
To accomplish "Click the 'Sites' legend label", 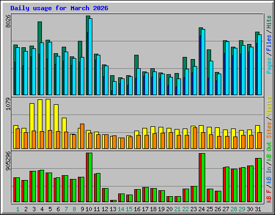I will pyautogui.click(x=269, y=130).
